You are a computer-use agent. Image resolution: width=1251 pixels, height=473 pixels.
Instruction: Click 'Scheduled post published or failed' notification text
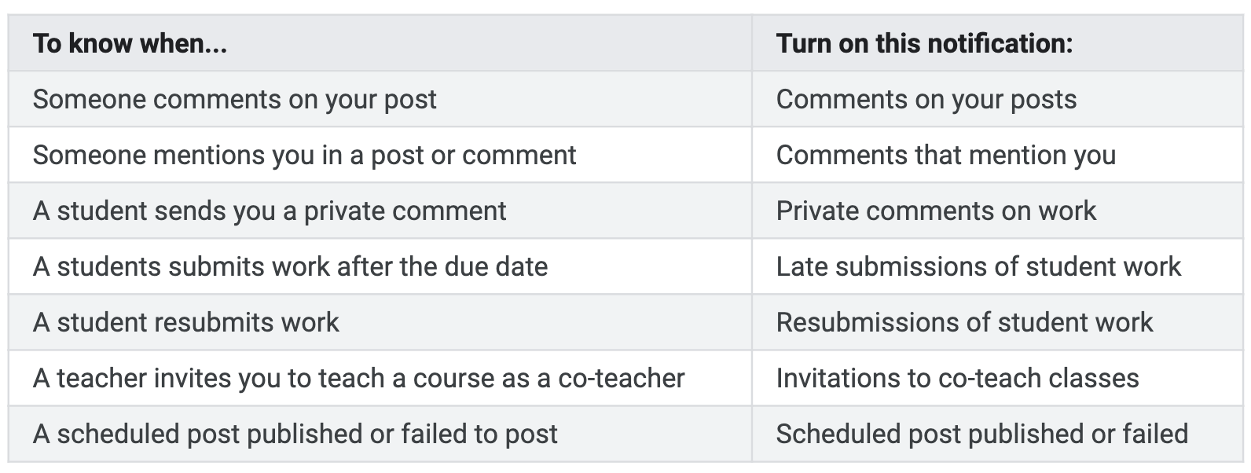tap(981, 434)
